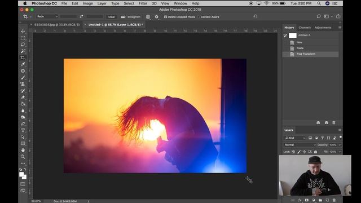Toggle shape layers filter
Image resolution: width=361 pixels, height=203 pixels.
pos(328,138)
